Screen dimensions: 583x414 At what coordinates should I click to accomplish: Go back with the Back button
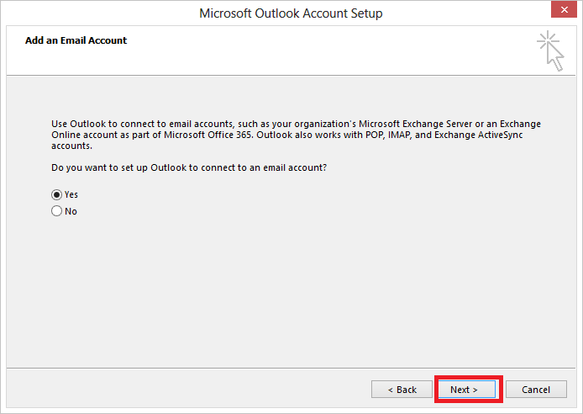(x=402, y=390)
